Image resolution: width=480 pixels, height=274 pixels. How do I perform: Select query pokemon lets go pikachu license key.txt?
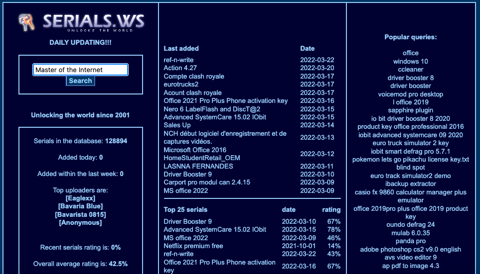pos(411,160)
